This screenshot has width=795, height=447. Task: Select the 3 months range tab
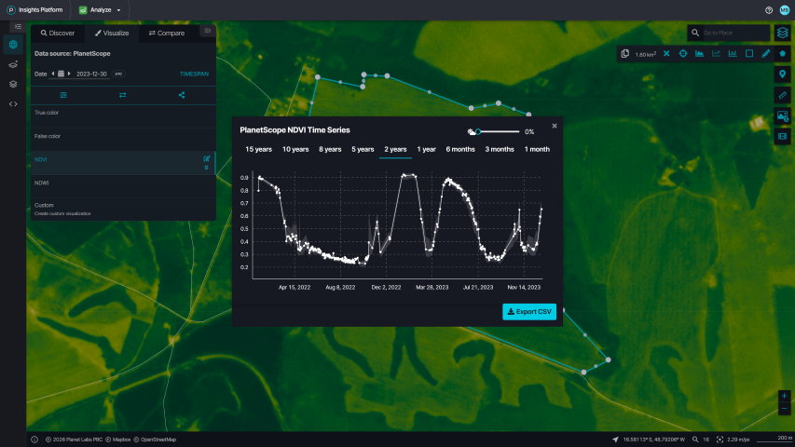point(500,150)
